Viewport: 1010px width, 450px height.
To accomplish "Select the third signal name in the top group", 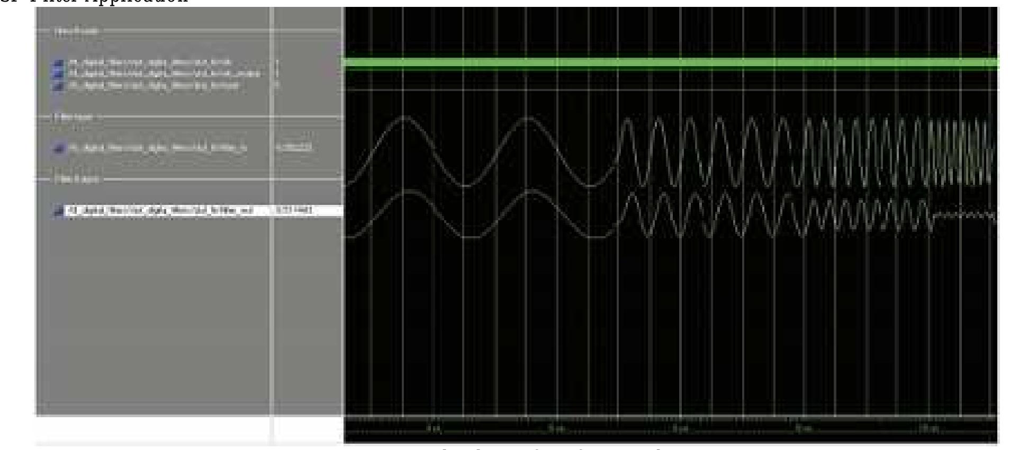I will point(154,85).
